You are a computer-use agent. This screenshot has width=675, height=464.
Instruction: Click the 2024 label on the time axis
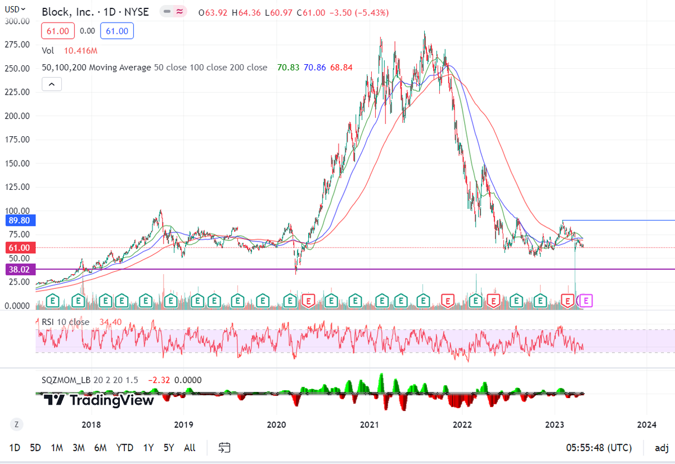click(646, 424)
